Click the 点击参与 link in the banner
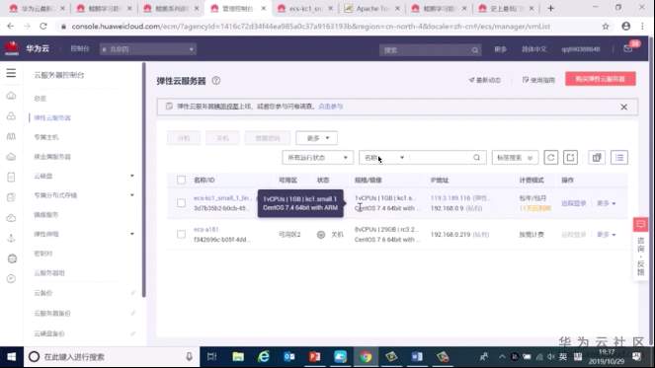Screen dimensions: 655x368 click(x=330, y=107)
